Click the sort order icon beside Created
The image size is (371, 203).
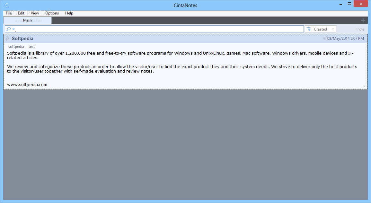pyautogui.click(x=309, y=29)
